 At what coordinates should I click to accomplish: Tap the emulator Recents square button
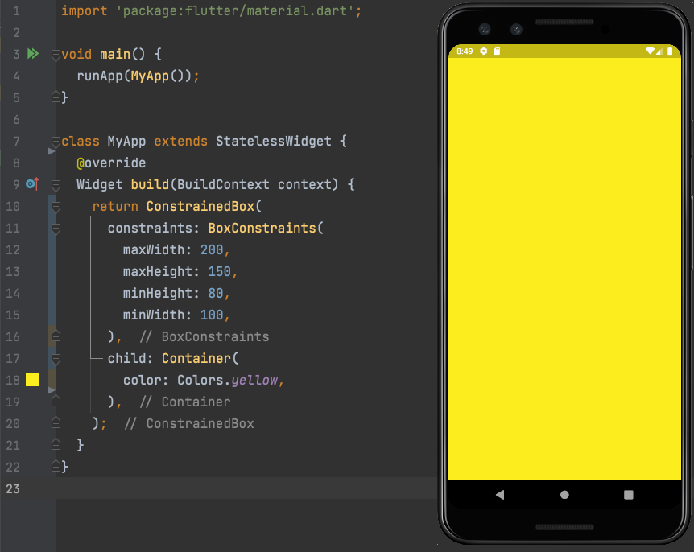[629, 495]
